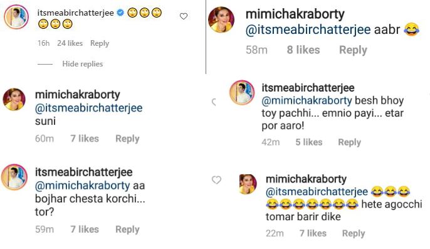The width and height of the screenshot is (430, 249).
Task: Collapse thread with Hide replies
Action: pos(83,64)
